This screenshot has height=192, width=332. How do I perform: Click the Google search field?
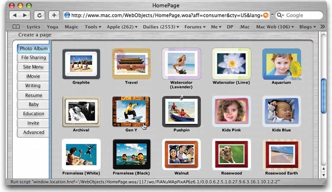(300, 15)
